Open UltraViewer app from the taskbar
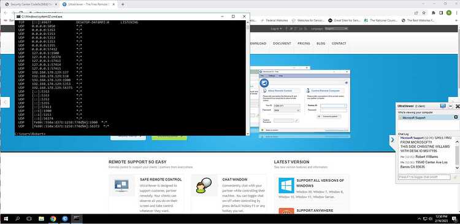 coord(65,218)
